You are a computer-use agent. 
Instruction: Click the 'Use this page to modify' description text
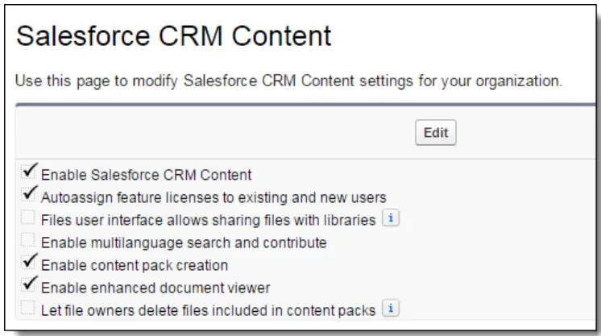289,81
